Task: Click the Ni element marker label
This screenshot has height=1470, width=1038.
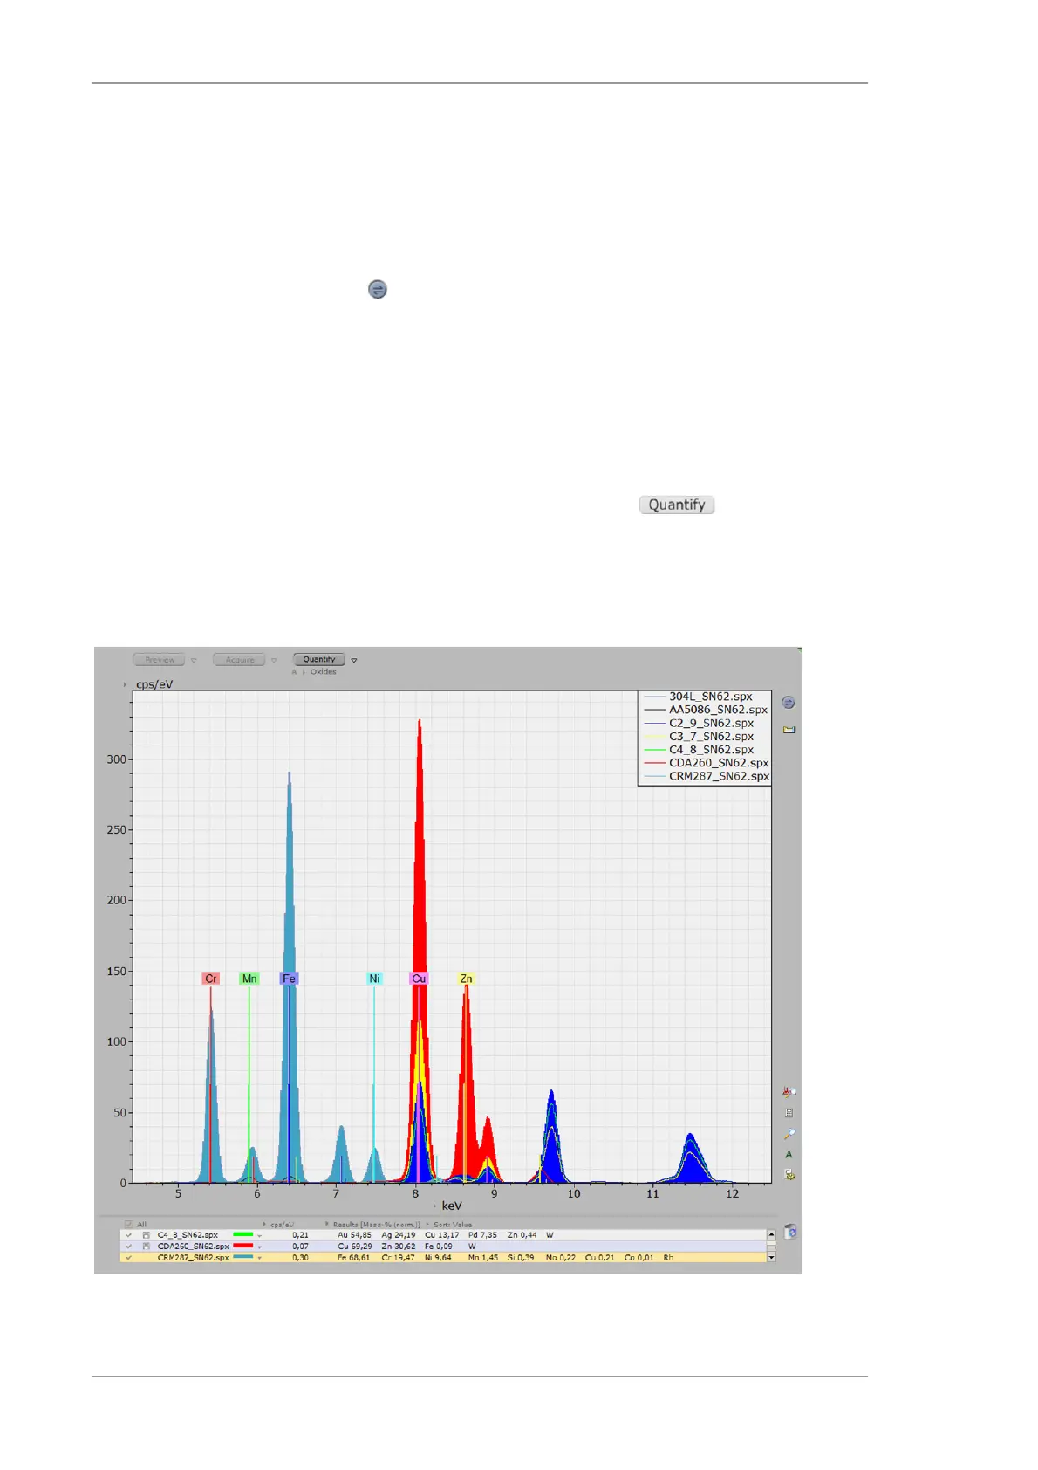Action: click(374, 979)
